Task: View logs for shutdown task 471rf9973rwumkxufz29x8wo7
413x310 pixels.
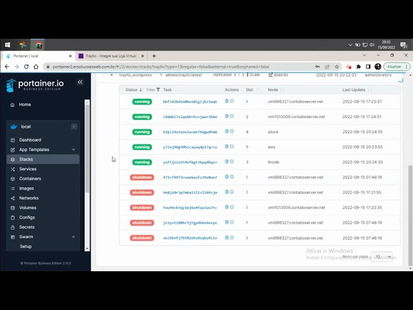Action: pos(227,177)
